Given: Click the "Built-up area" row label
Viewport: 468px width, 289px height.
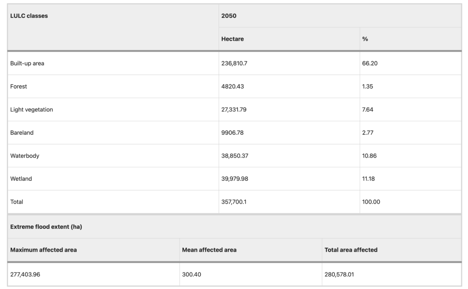Looking at the screenshot, I should coord(27,64).
